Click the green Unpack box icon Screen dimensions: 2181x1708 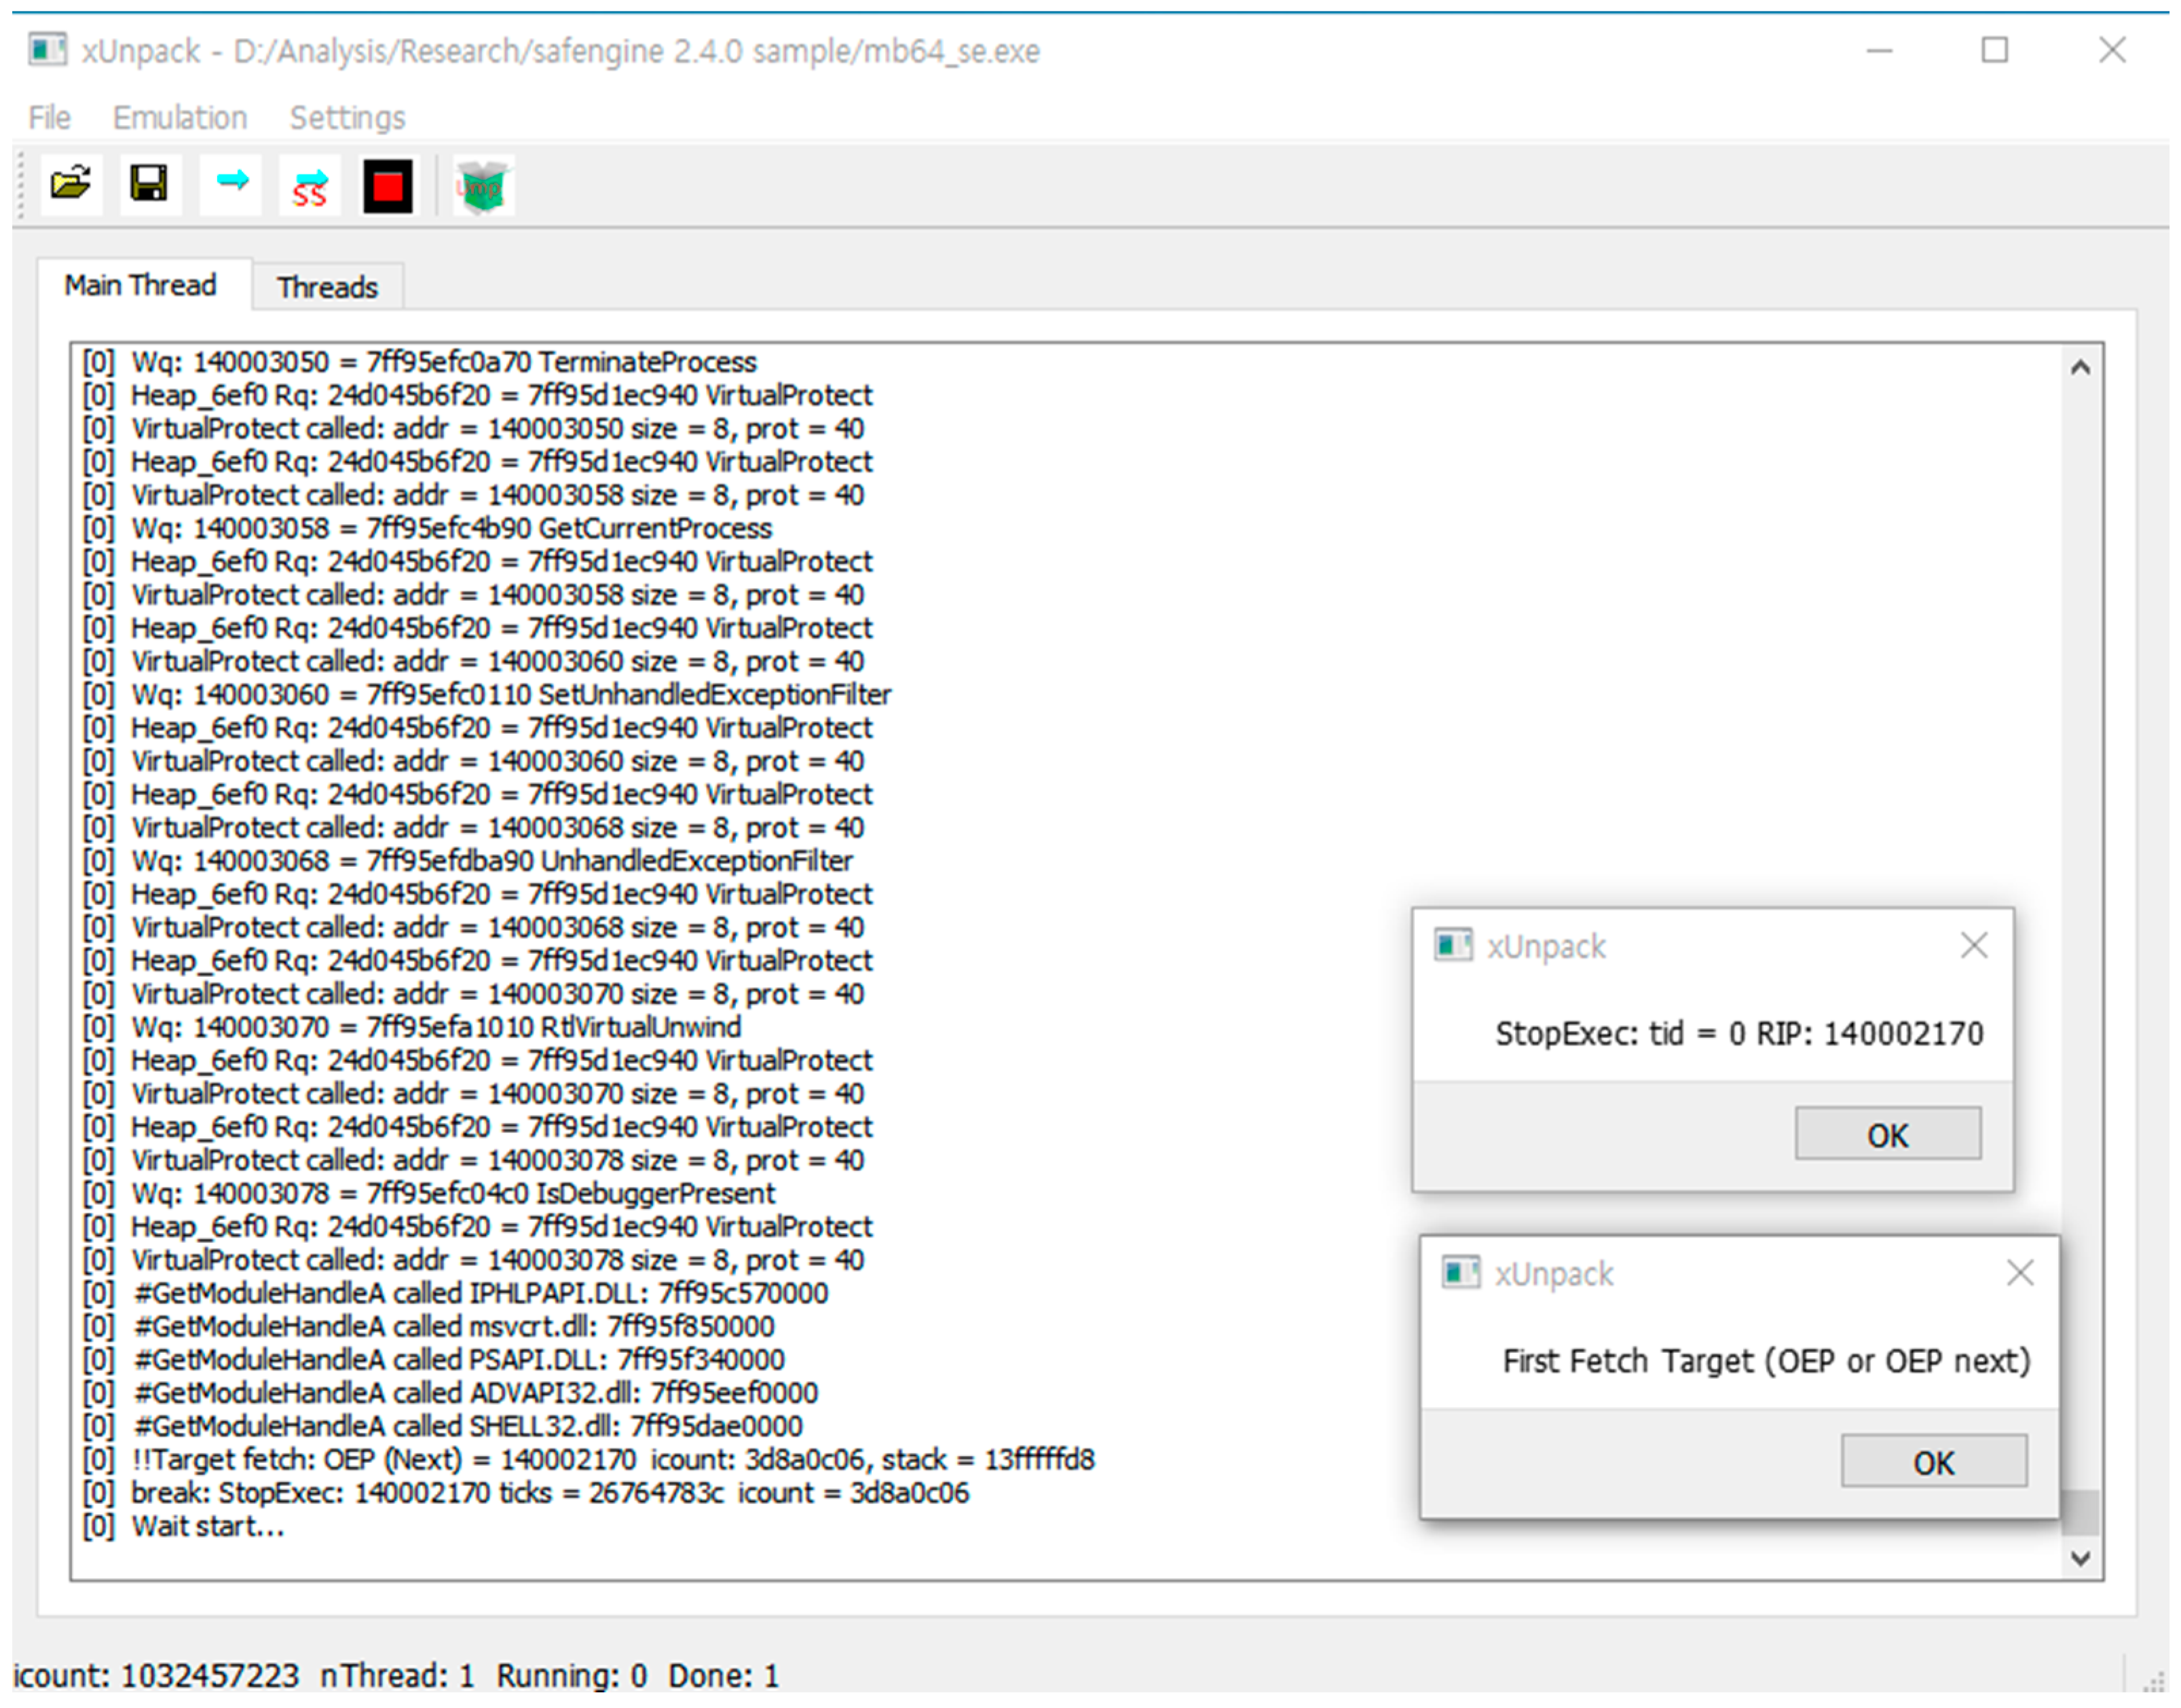(483, 187)
